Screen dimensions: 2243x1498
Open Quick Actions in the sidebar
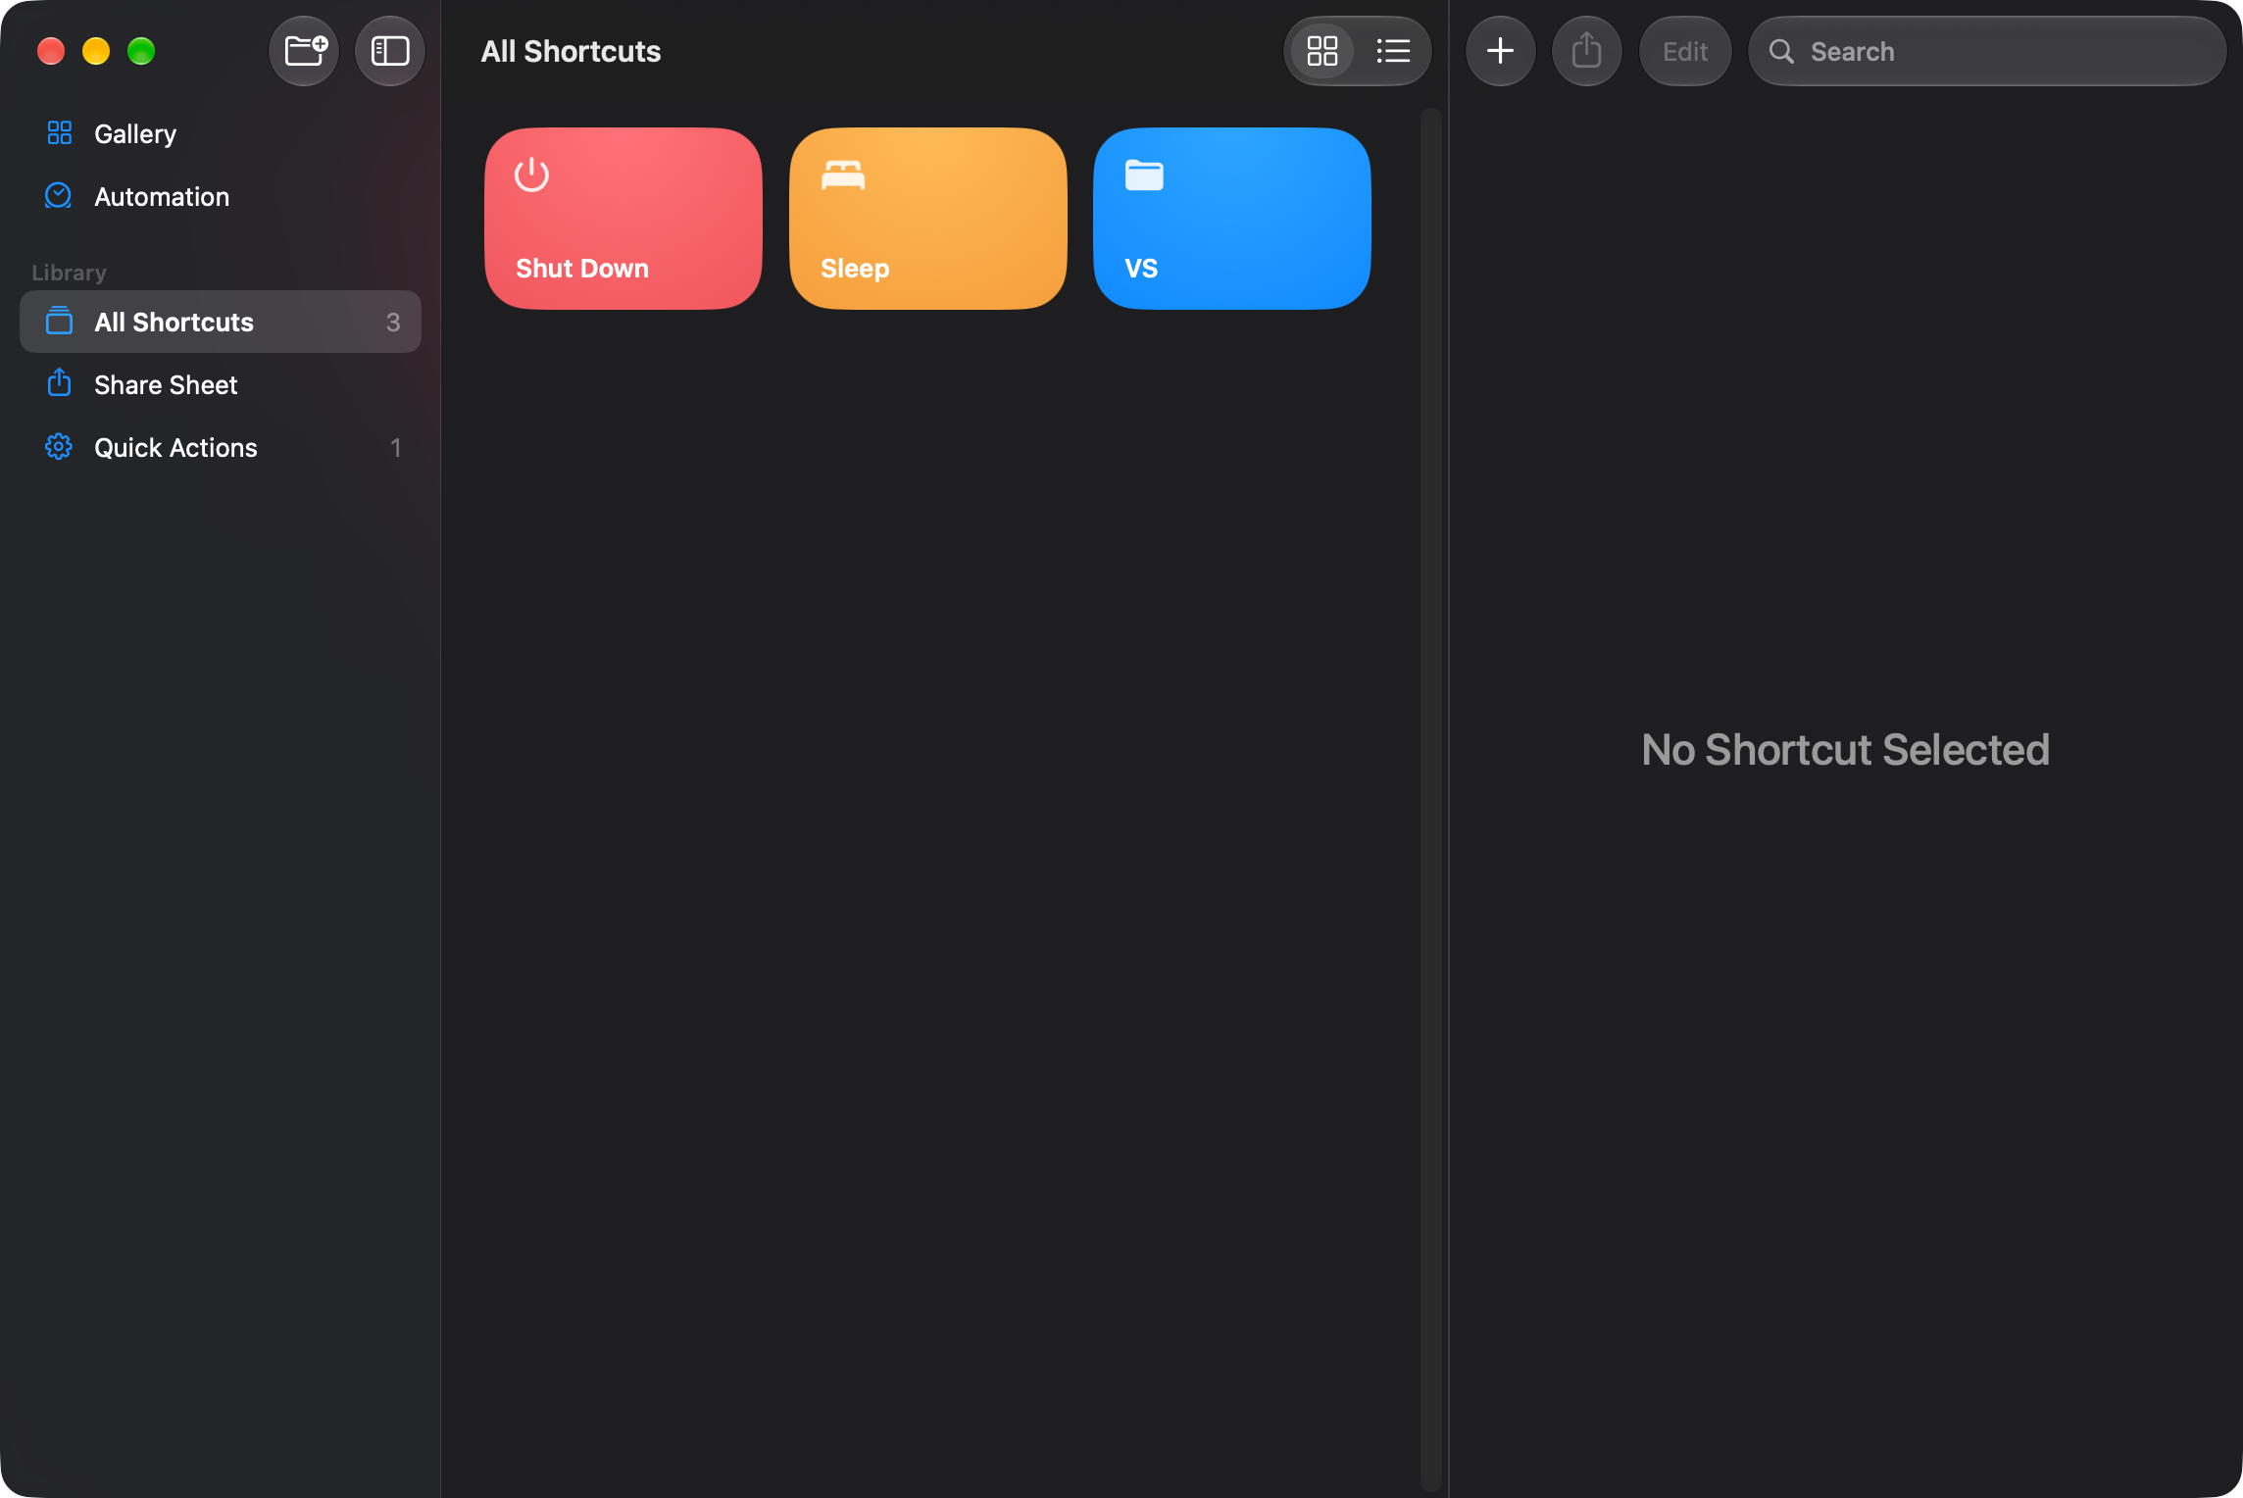tap(221, 447)
